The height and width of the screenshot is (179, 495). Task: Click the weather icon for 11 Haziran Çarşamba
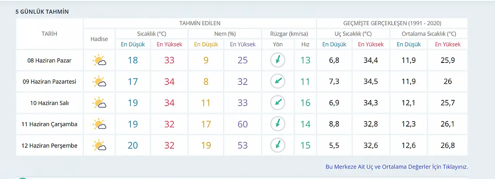(x=99, y=124)
